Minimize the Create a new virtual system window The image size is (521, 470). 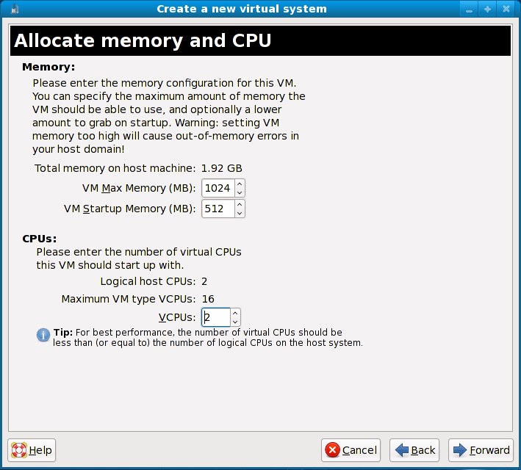(470, 9)
